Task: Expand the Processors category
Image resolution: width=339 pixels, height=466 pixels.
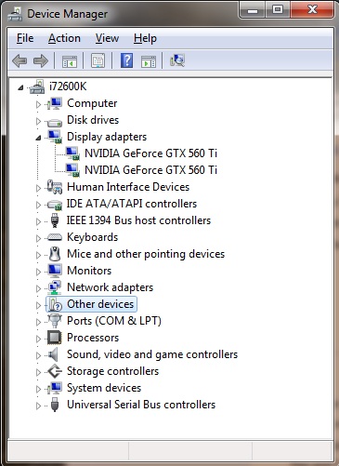Action: tap(38, 339)
